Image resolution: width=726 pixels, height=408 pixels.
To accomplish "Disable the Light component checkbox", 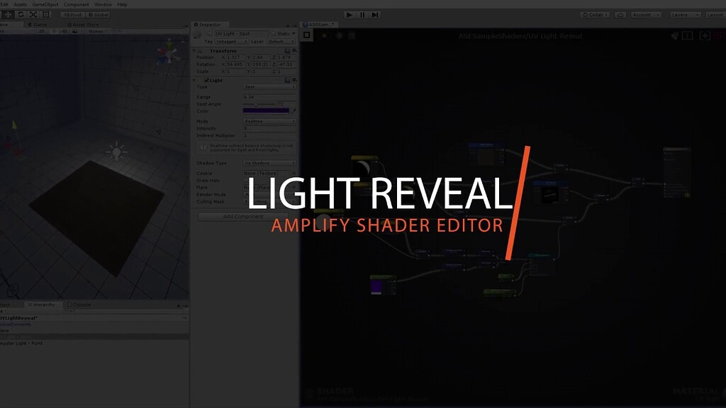I will coord(206,79).
